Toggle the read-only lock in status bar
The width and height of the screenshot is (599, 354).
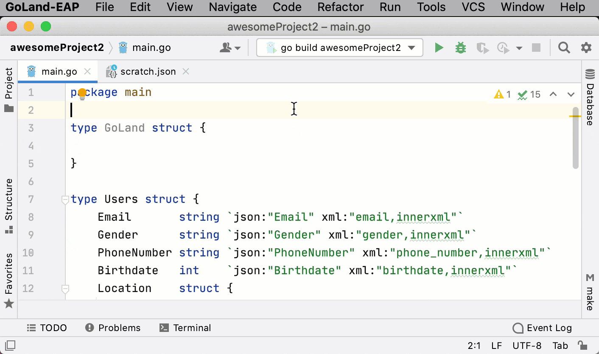point(582,345)
